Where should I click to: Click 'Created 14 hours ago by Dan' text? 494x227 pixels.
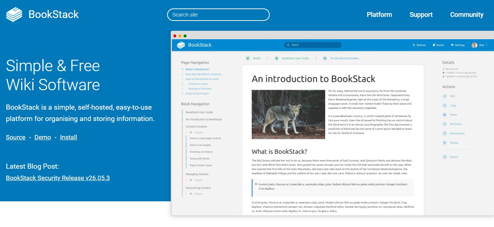(461, 73)
